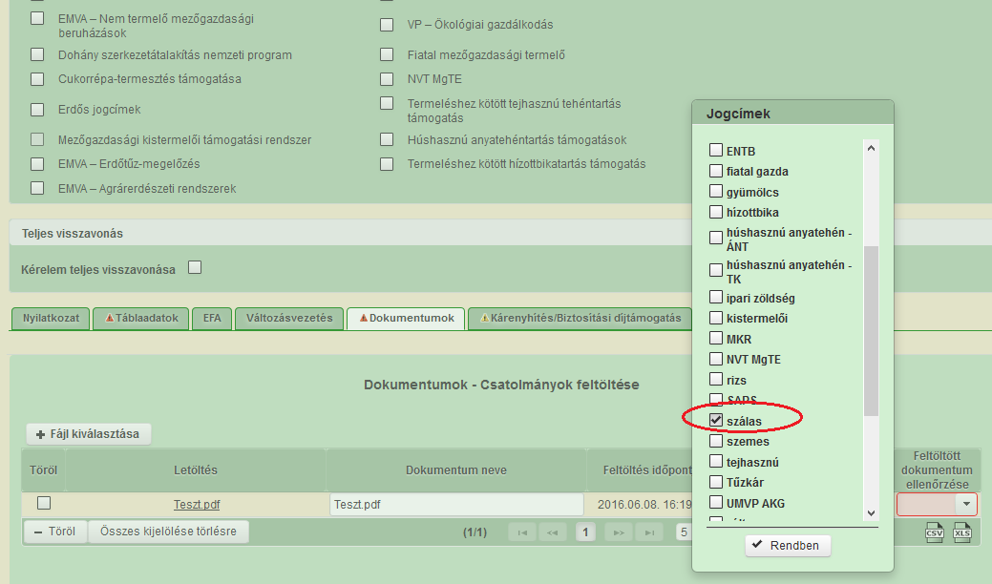
Task: Click the Dokumentum neve column header
Action: pos(456,470)
